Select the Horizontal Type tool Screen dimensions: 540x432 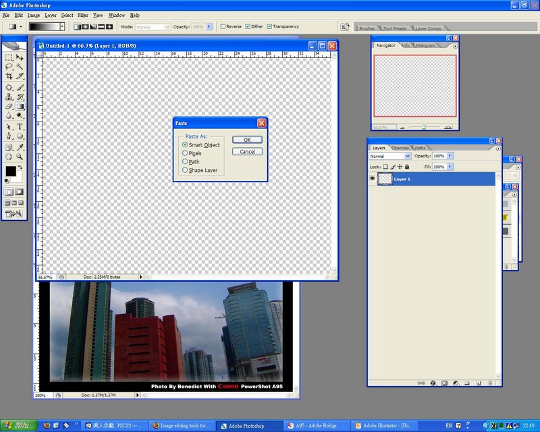click(x=20, y=126)
